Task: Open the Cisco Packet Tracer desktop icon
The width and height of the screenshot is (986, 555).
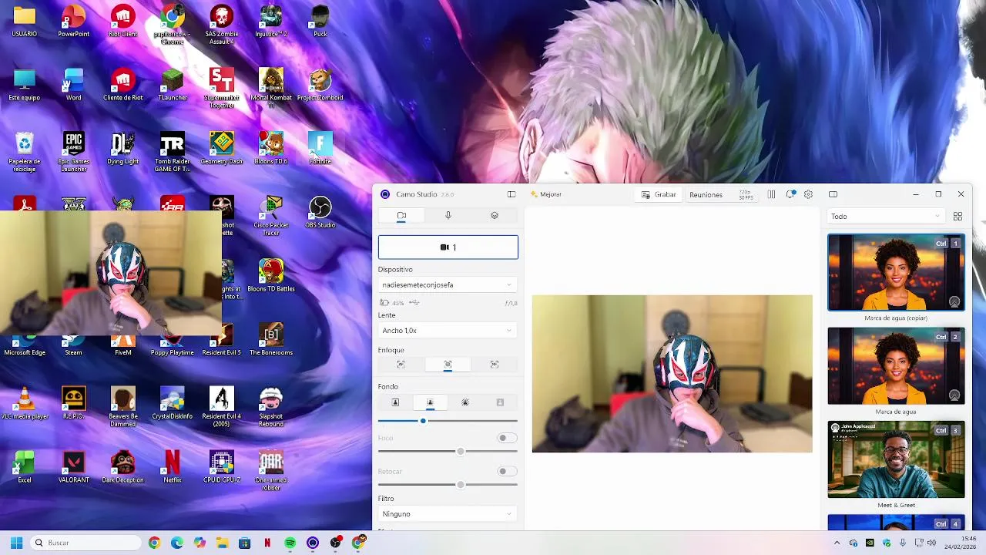Action: tap(271, 216)
